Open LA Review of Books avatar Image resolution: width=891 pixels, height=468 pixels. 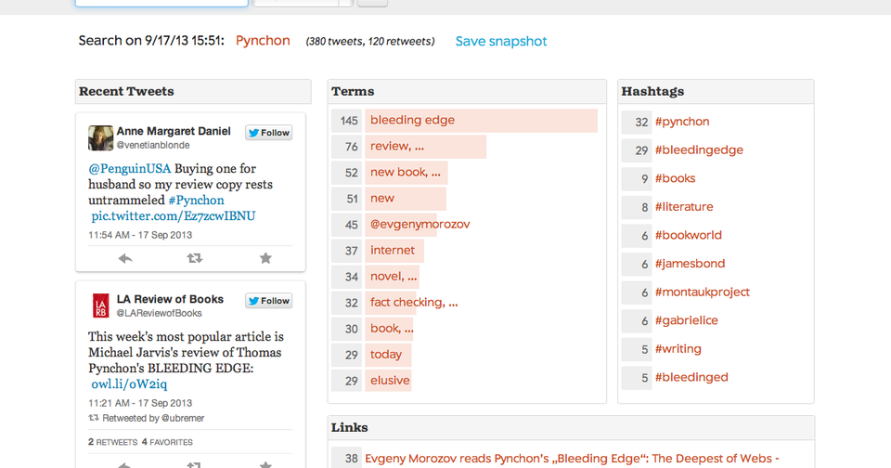100,305
